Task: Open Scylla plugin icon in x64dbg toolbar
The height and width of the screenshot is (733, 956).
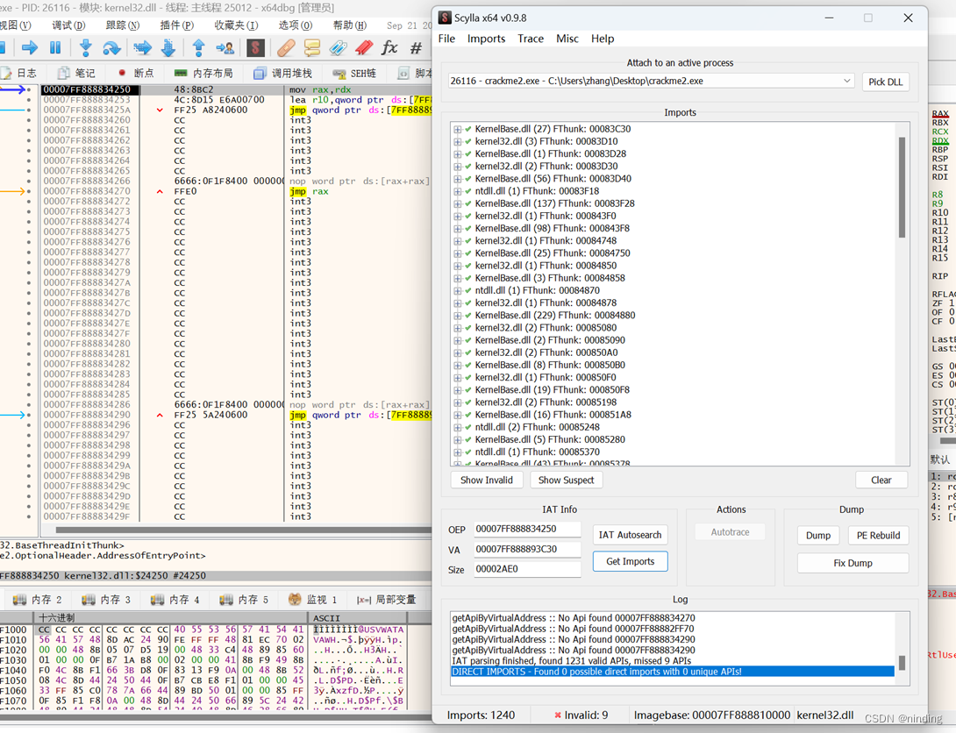Action: 255,47
